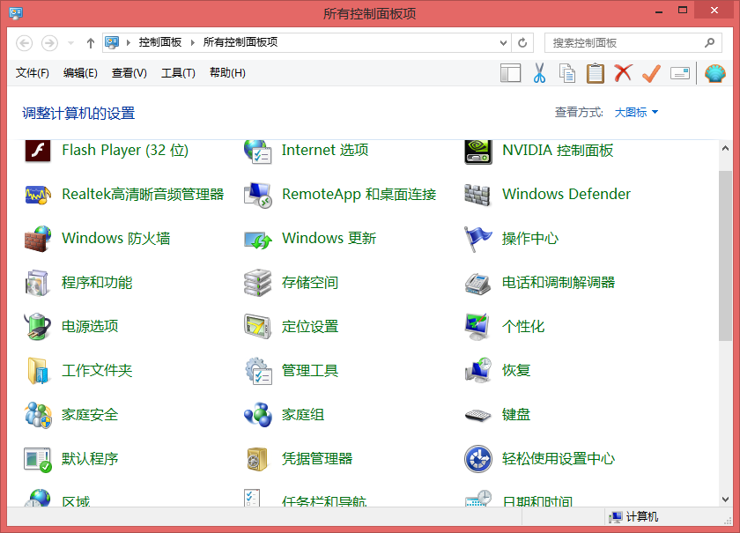
Task: Go back with the Back arrow button
Action: click(x=25, y=43)
